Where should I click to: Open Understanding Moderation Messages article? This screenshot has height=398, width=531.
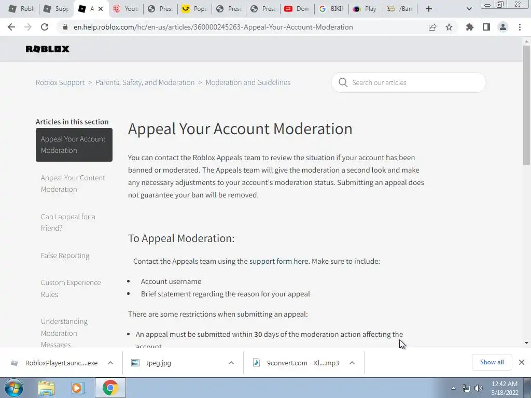tap(64, 333)
